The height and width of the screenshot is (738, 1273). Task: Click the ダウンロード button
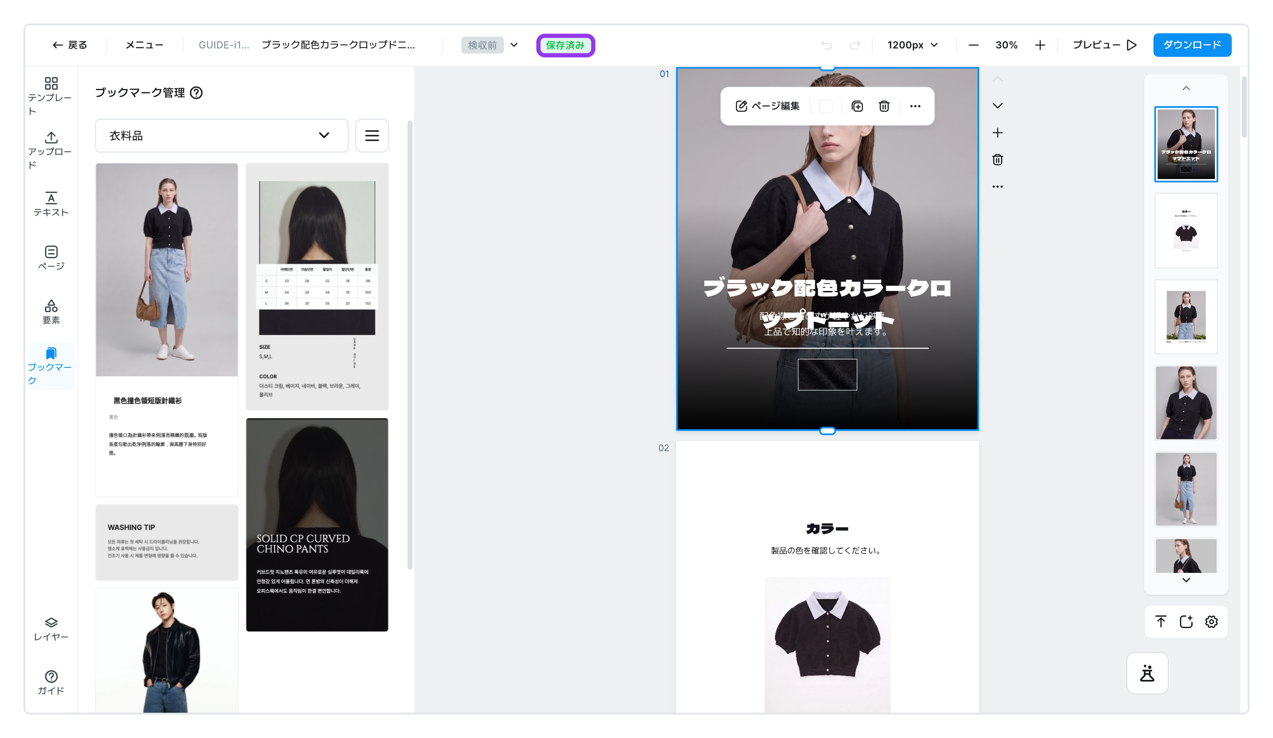tap(1192, 45)
